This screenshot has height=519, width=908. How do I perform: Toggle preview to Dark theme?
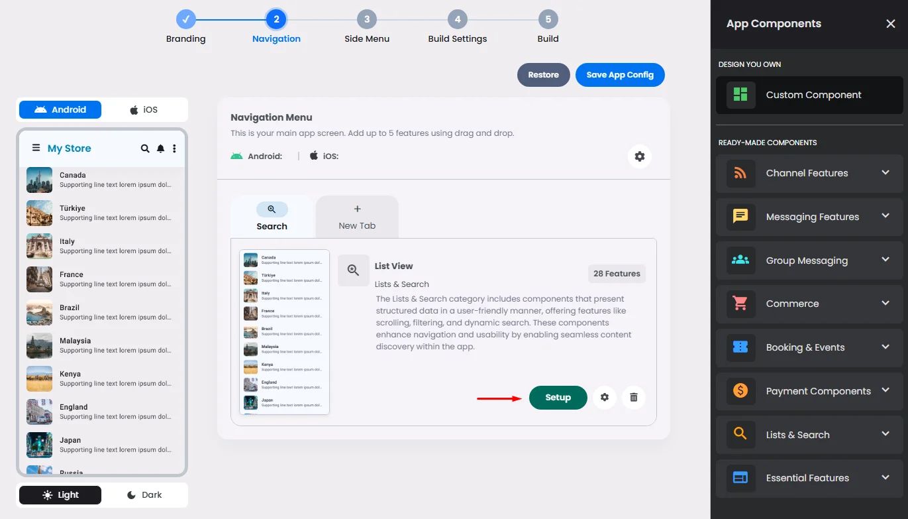tap(144, 494)
